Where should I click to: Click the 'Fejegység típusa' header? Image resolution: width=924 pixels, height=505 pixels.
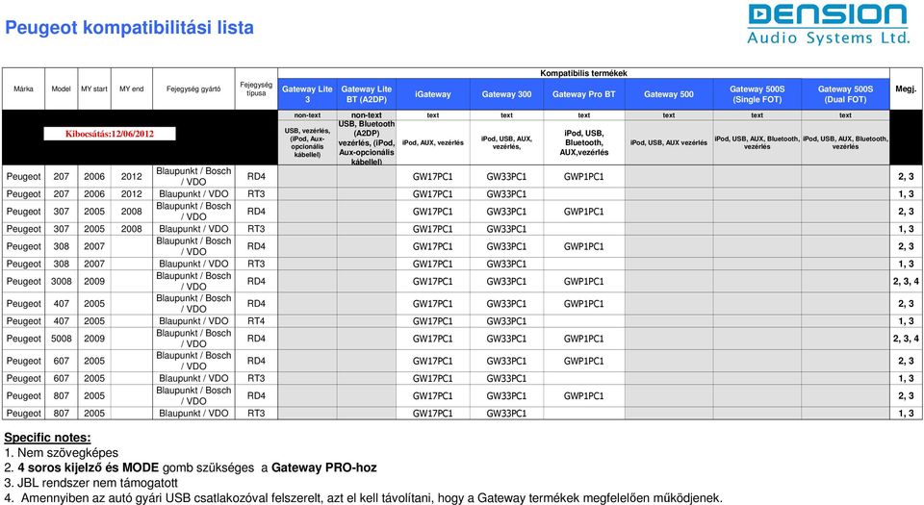point(256,88)
